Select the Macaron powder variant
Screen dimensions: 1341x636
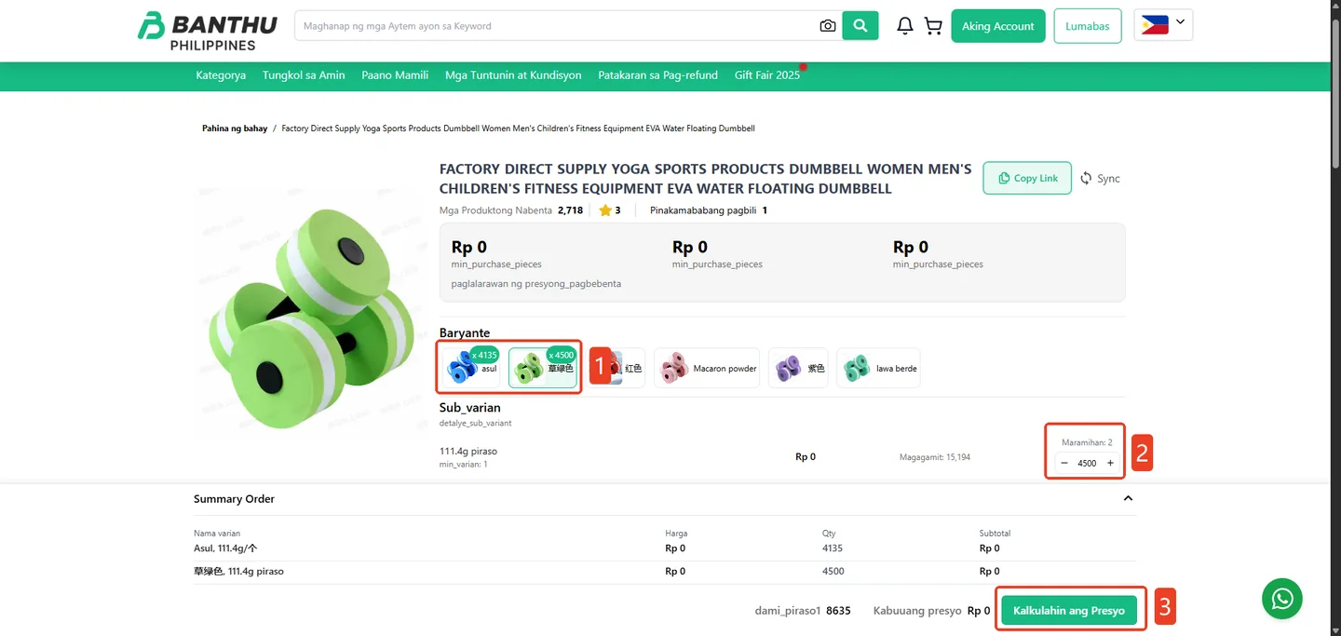coord(707,368)
